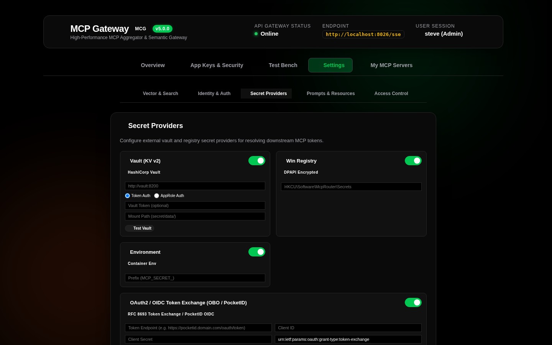Click the steve (Admin) user session label

pyautogui.click(x=444, y=34)
